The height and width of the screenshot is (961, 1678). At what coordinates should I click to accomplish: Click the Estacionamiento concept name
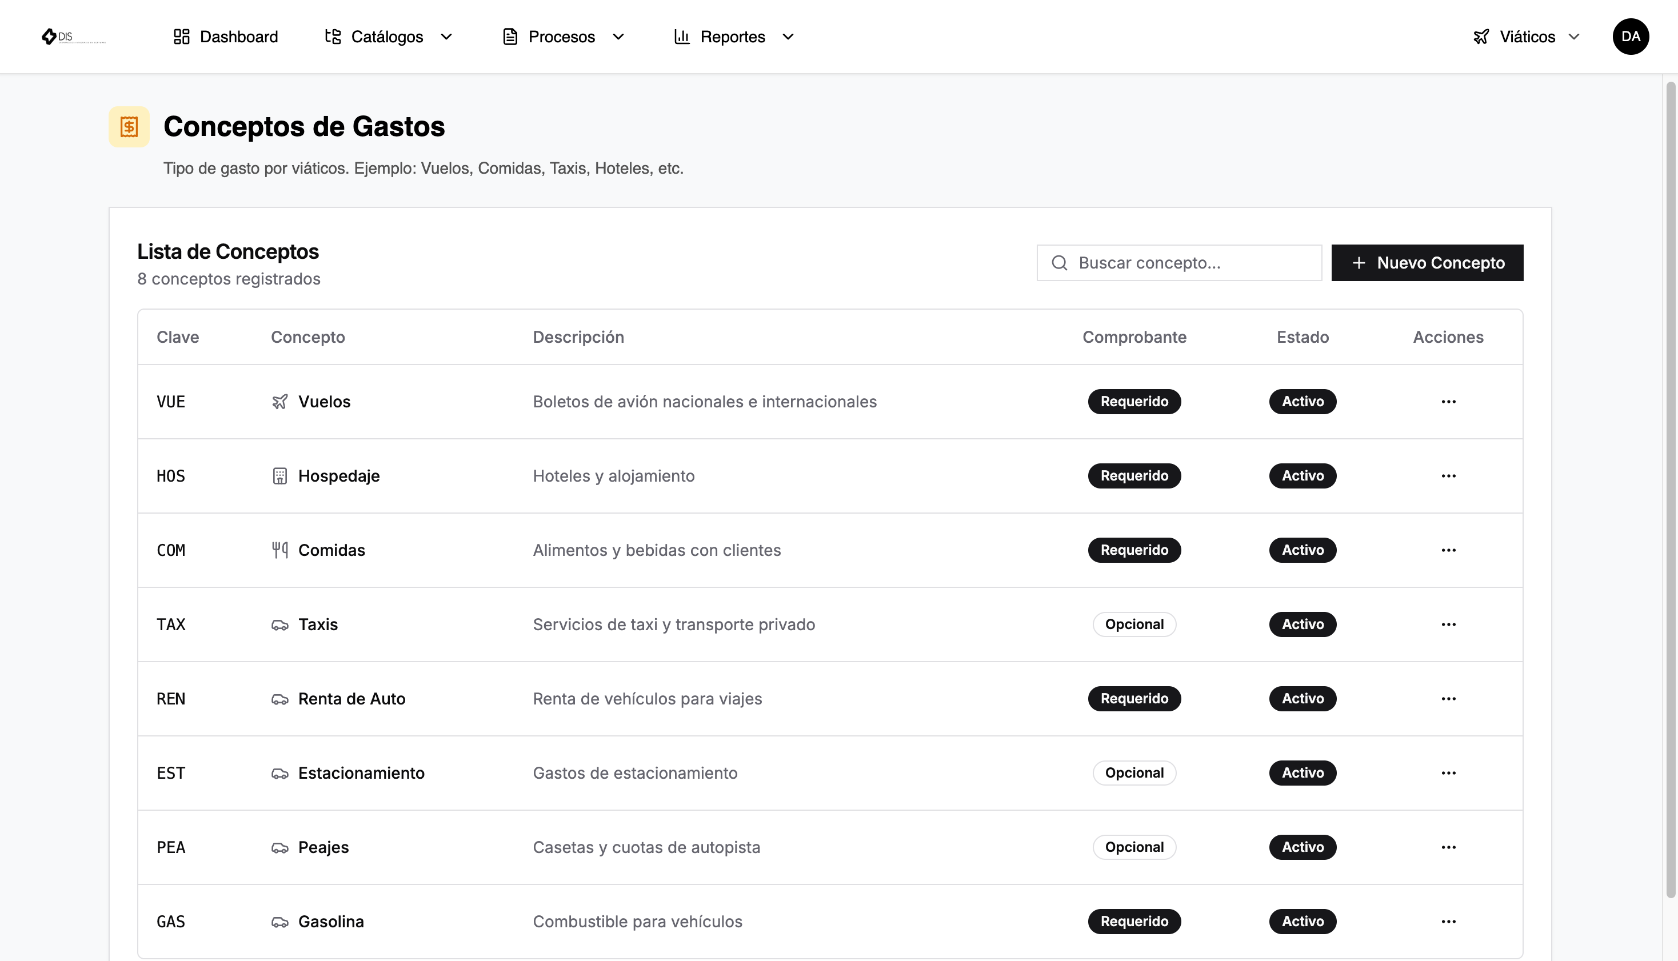[x=361, y=773]
